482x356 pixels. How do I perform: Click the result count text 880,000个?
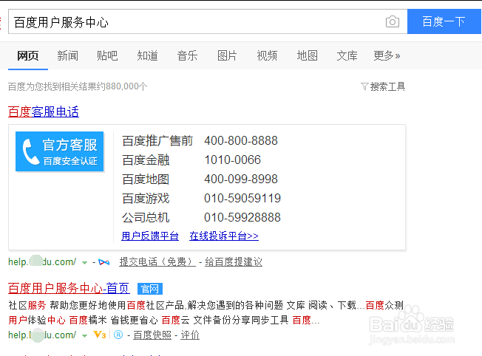pos(126,86)
